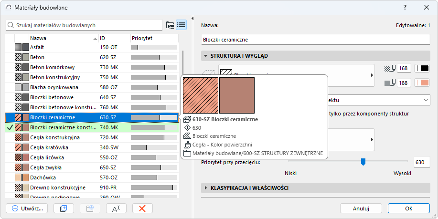Click the Utwórz... button
This screenshot has height=219, width=438.
(x=27, y=209)
